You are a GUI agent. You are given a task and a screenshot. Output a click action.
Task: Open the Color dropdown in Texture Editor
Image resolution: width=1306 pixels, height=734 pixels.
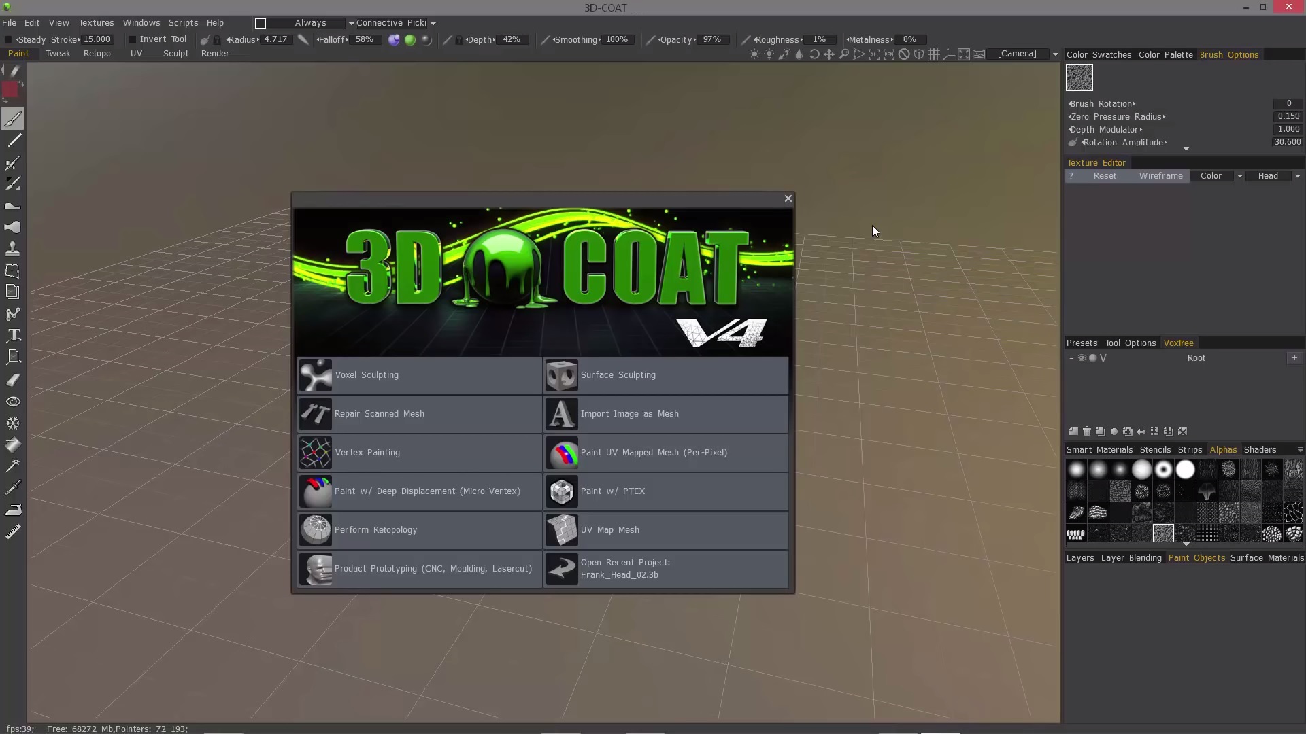(1239, 176)
